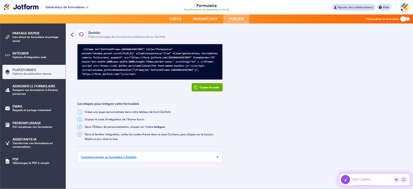
Task: Click the Zenfolio logo icon
Action: (x=81, y=34)
